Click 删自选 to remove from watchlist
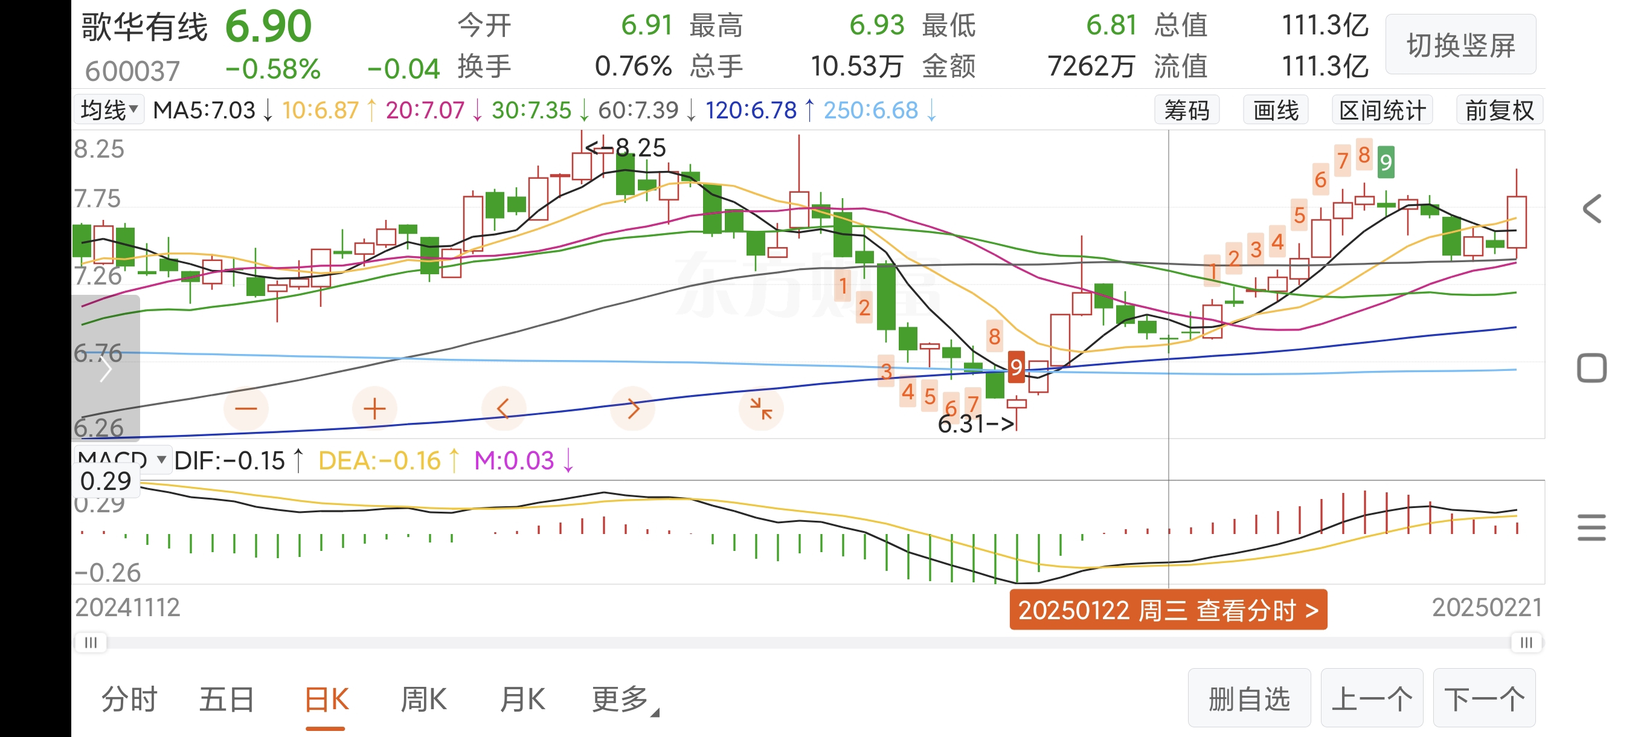 pyautogui.click(x=1249, y=699)
